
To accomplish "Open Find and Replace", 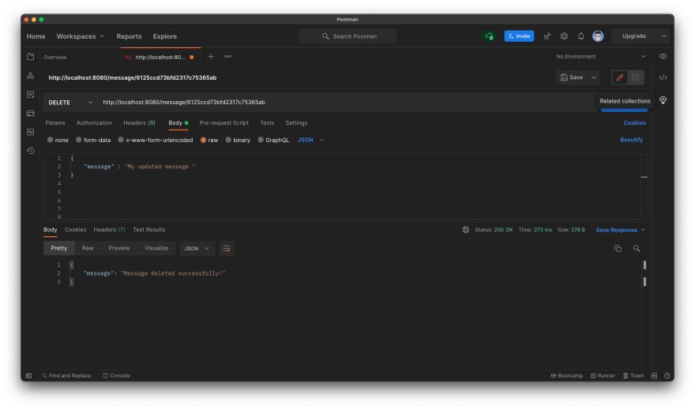I will 66,376.
